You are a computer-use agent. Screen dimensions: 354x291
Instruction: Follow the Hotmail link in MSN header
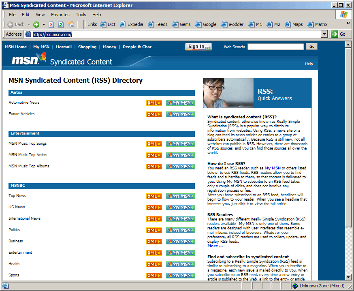pos(64,47)
